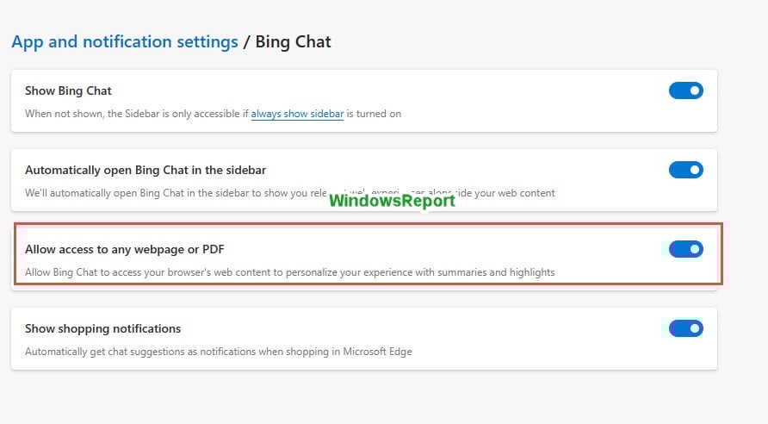Click the 'Allow Bing Chat to access your browser's' description
768x424 pixels.
(289, 272)
